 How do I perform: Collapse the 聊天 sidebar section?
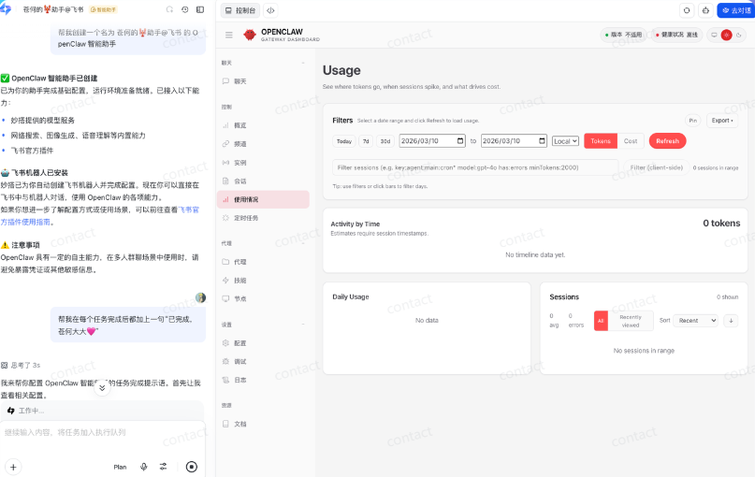click(x=303, y=63)
